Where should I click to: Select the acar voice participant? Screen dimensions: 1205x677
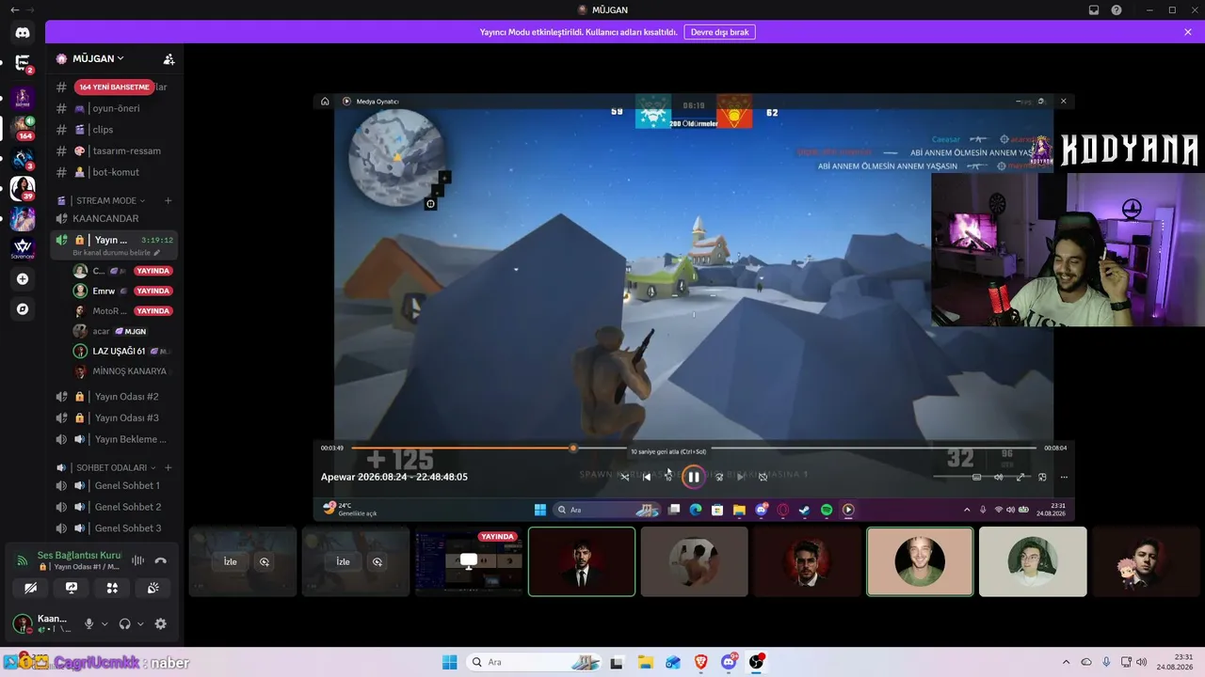tap(122, 331)
